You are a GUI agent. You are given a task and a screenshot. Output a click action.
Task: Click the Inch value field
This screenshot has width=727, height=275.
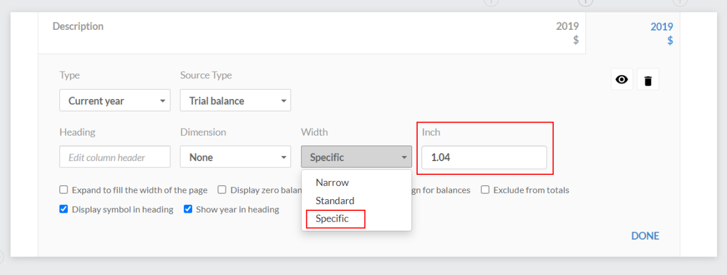[484, 157]
